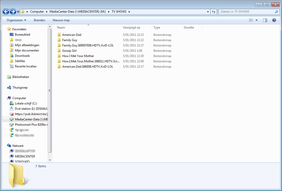
Task: Open the address bar history dropdown
Action: point(208,12)
